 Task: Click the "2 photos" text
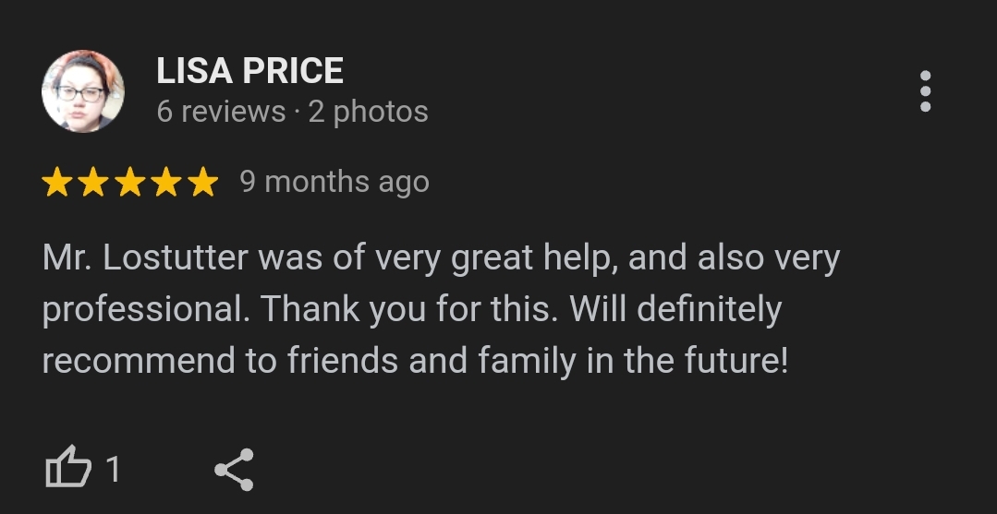click(368, 112)
